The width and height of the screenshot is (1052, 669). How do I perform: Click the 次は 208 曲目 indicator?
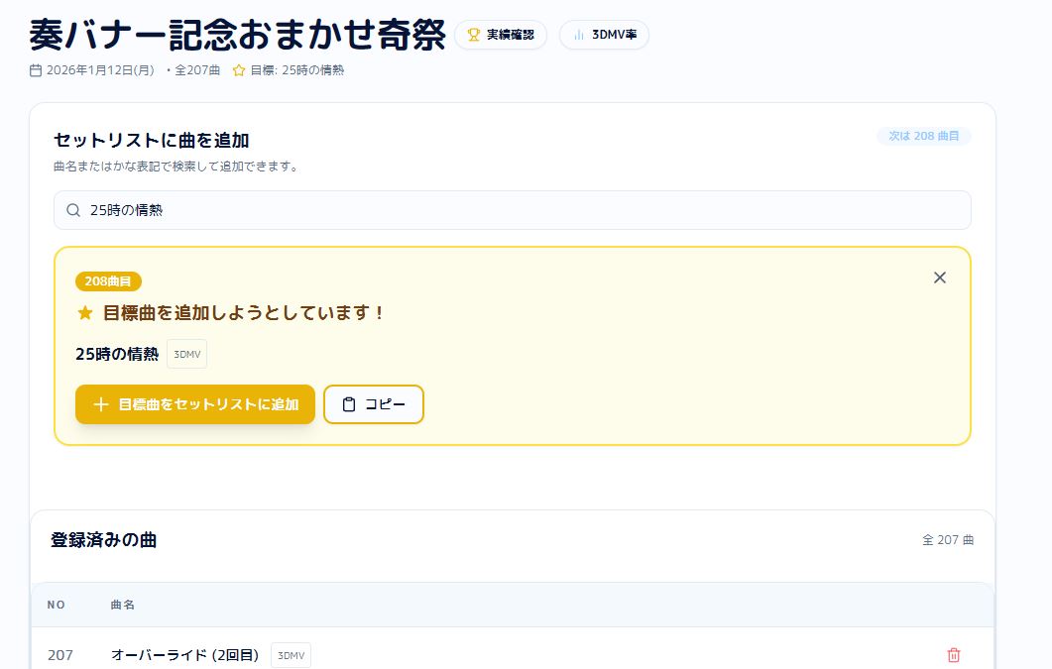pyautogui.click(x=923, y=136)
